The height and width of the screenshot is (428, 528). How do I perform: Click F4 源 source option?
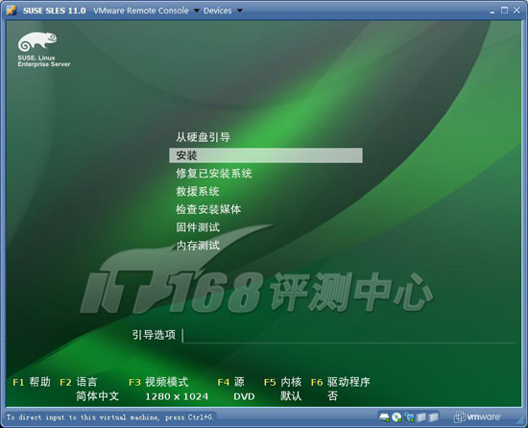231,382
